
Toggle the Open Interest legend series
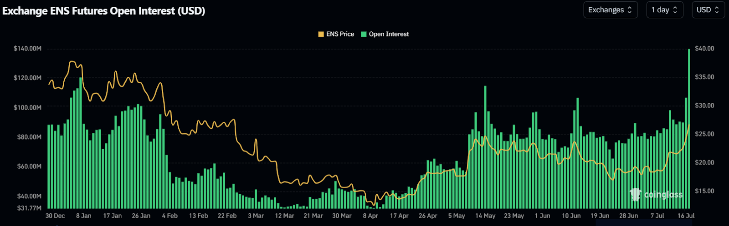(385, 34)
